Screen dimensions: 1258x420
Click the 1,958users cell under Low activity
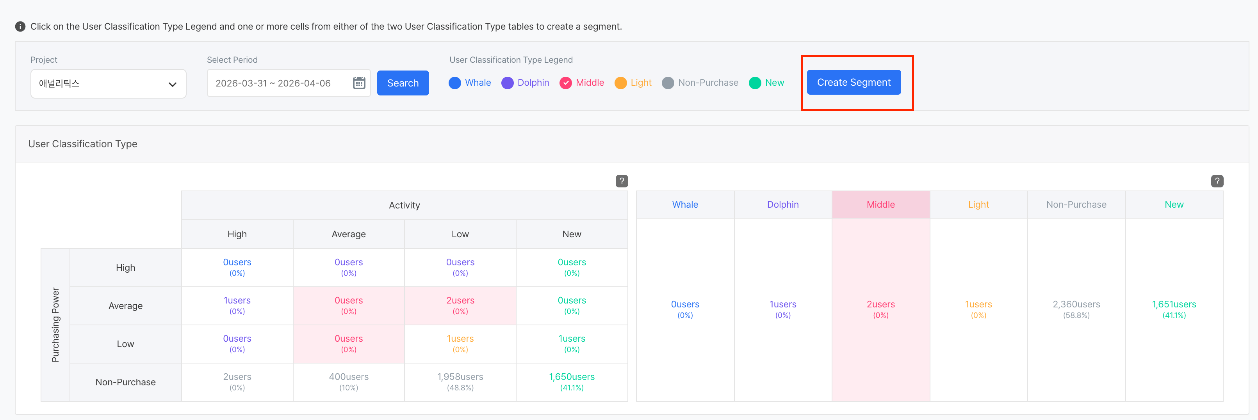[x=460, y=381]
